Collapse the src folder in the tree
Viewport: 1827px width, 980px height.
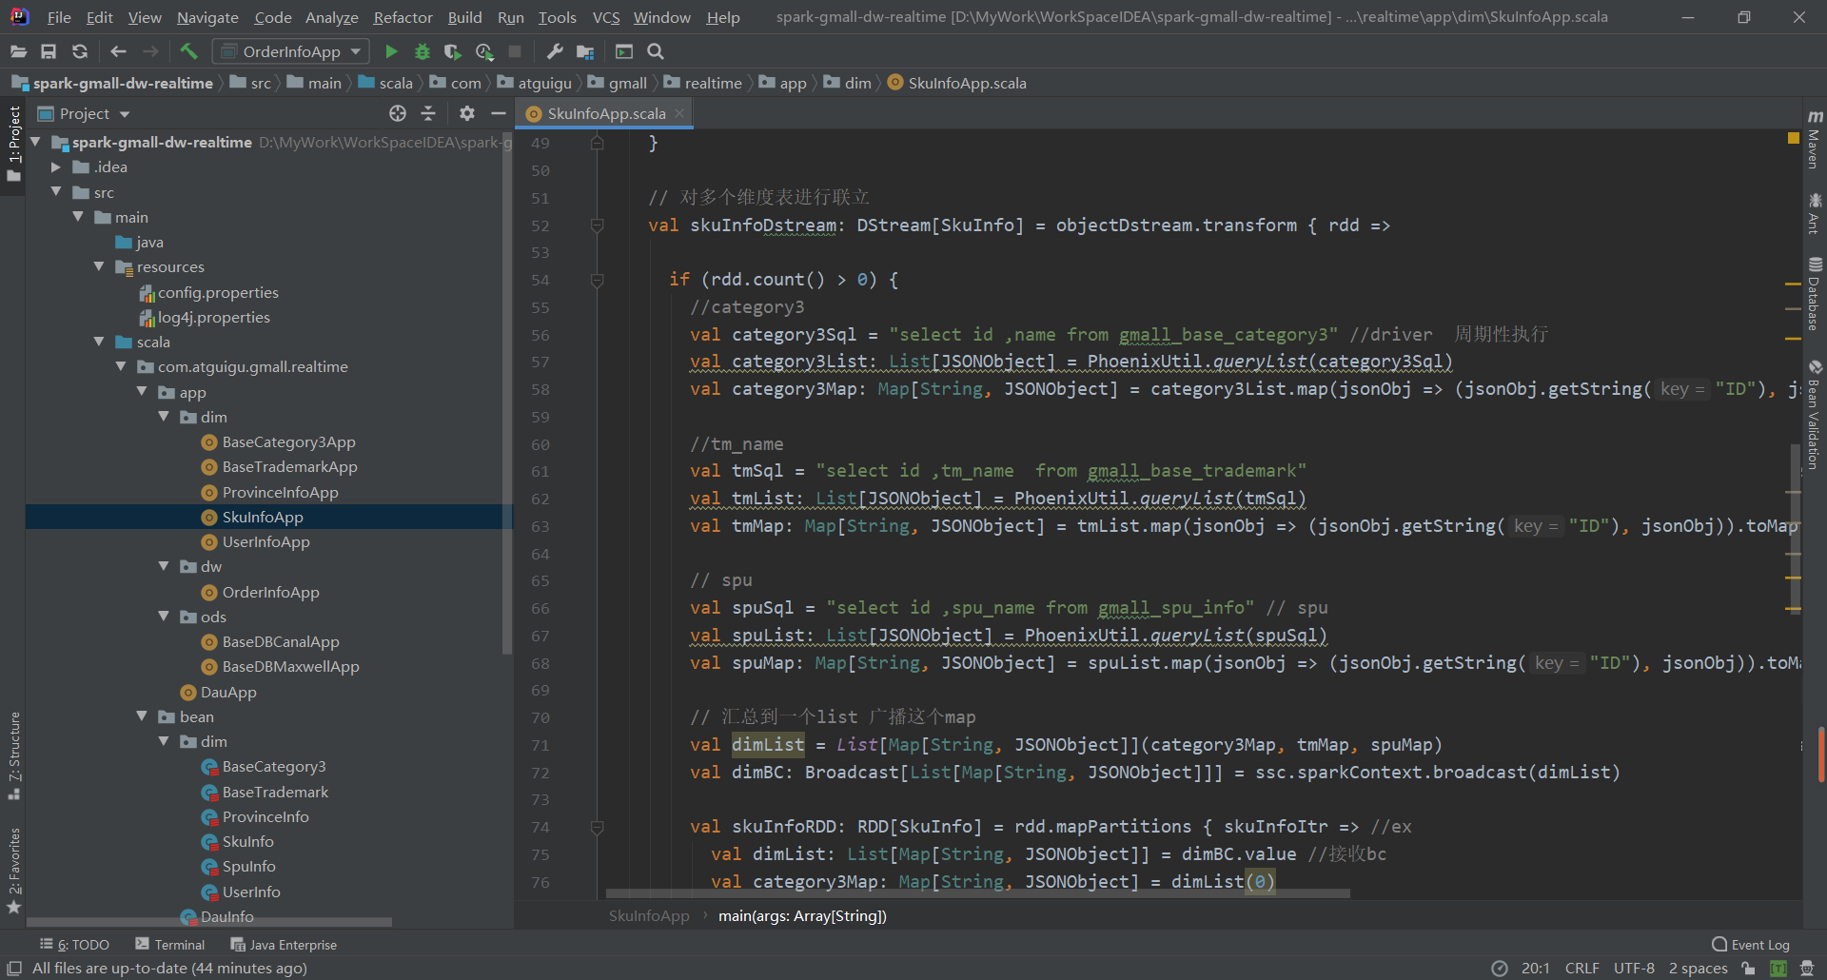pyautogui.click(x=56, y=191)
